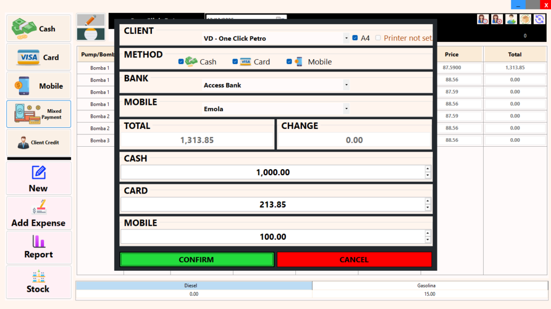
Task: Select the Bomba 3 row
Action: click(x=100, y=140)
